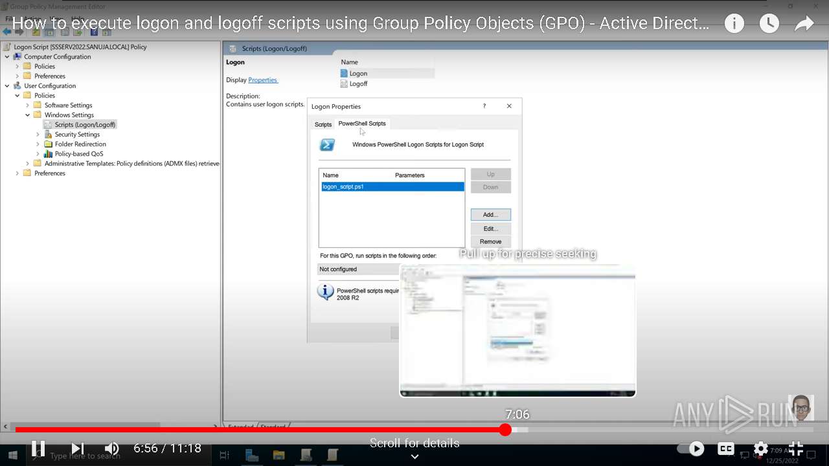Open the Not configured script order dropdown
Viewport: 829px width, 466px height.
[x=359, y=269]
